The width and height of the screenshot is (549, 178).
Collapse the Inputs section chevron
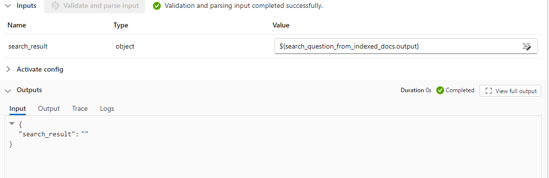pos(8,5)
